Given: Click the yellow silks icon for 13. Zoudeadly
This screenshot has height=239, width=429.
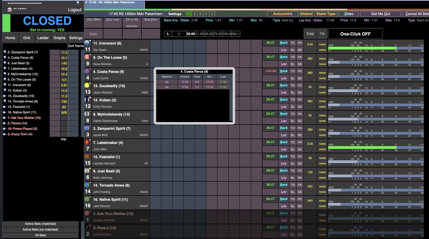Looking at the screenshot, I should click(87, 85).
